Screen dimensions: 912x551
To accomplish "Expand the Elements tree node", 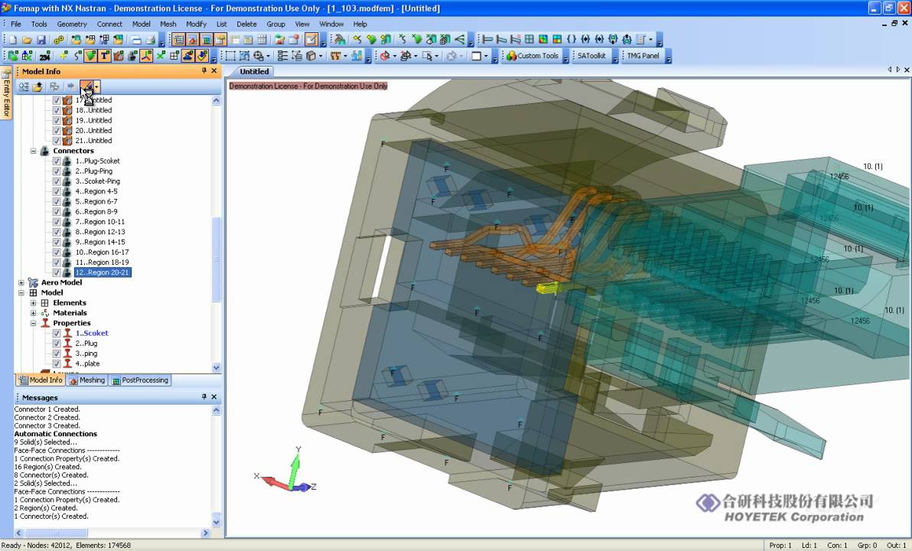I will (x=33, y=303).
